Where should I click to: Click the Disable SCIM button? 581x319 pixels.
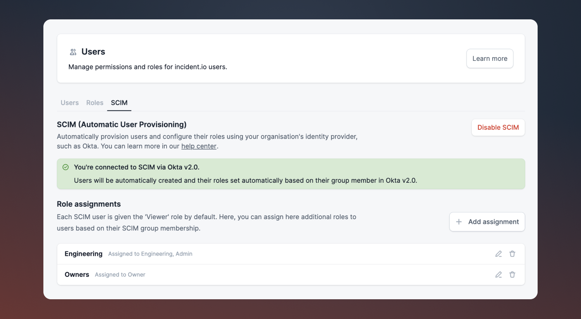[x=498, y=127]
